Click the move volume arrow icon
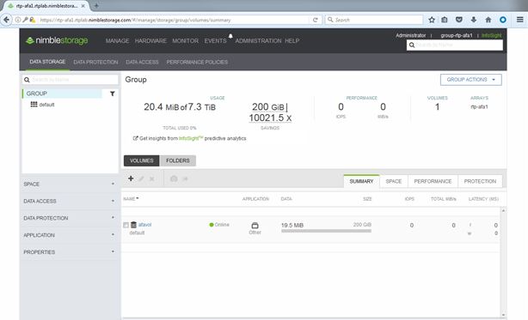This screenshot has width=528, height=320. 185,178
